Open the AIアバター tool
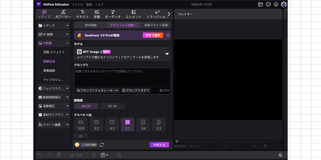The width and height of the screenshot is (321, 160). [63, 14]
